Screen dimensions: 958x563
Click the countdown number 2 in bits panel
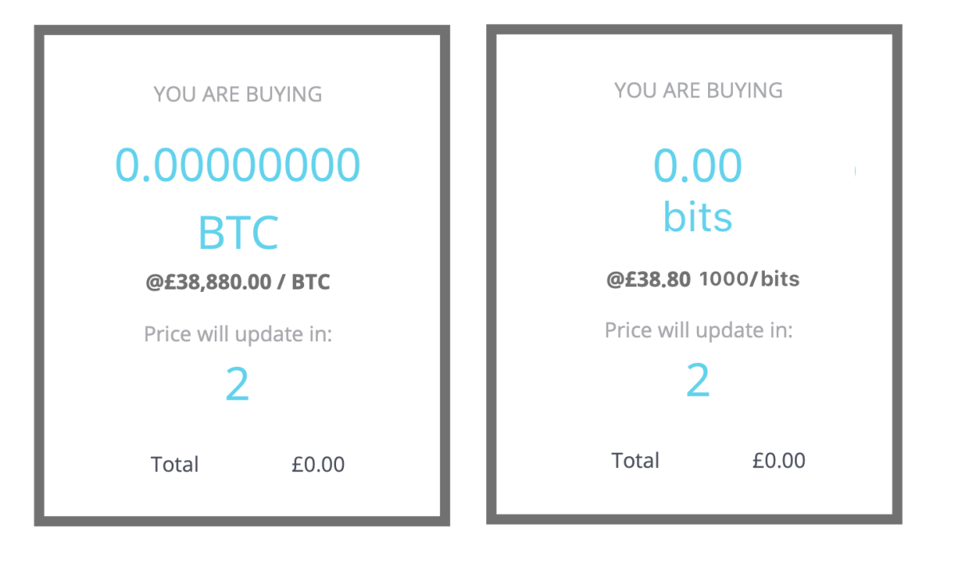(x=699, y=381)
